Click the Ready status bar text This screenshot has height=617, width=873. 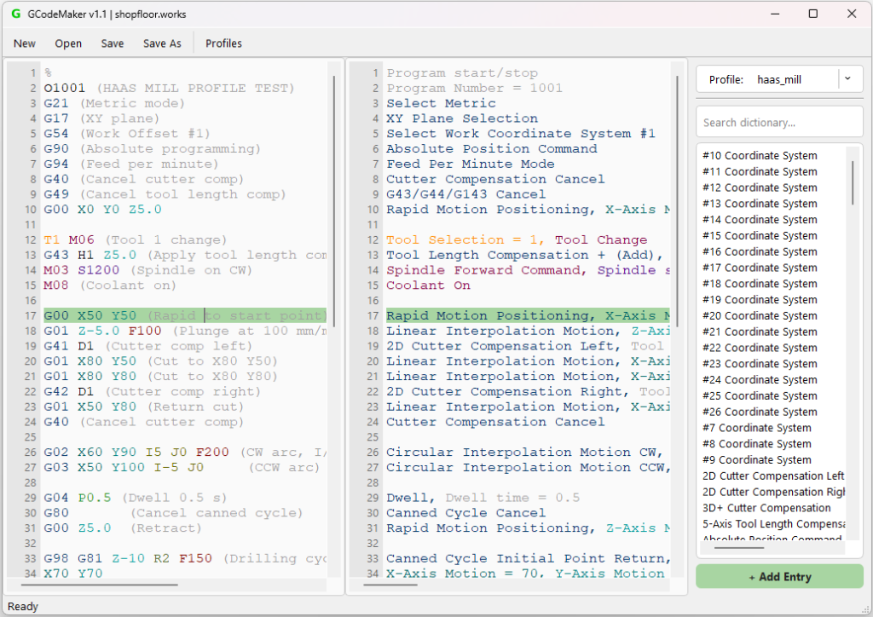[x=23, y=607]
